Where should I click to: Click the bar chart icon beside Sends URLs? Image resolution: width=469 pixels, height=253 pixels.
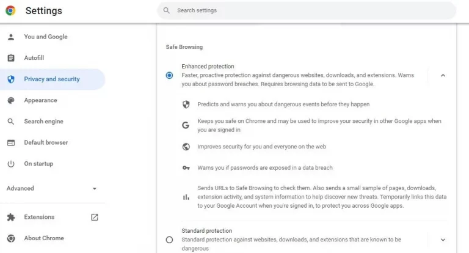(x=186, y=197)
